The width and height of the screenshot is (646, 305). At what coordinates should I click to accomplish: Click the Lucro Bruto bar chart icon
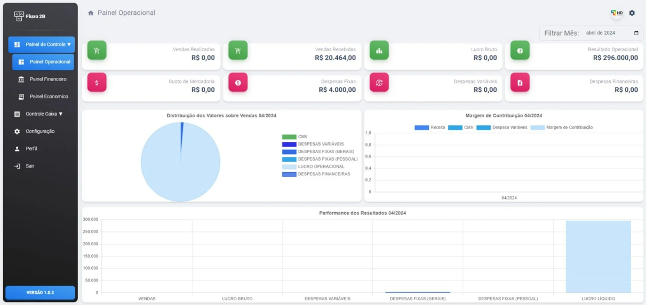[379, 51]
